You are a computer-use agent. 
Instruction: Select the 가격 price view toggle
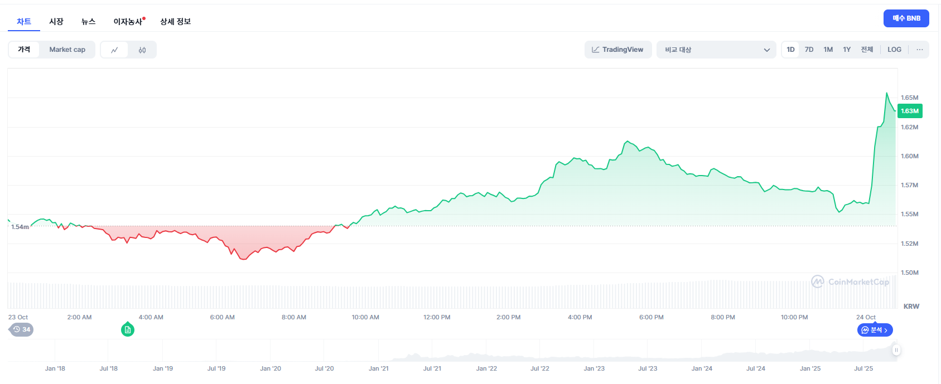[24, 50]
